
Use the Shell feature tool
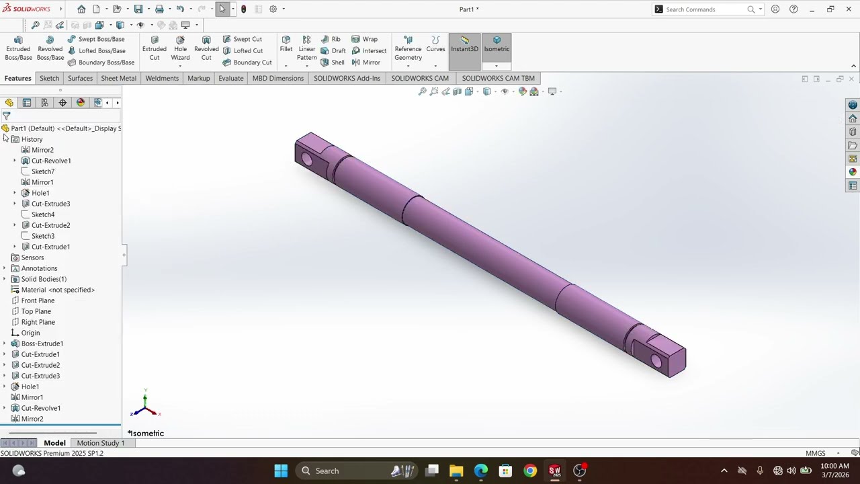coord(333,63)
